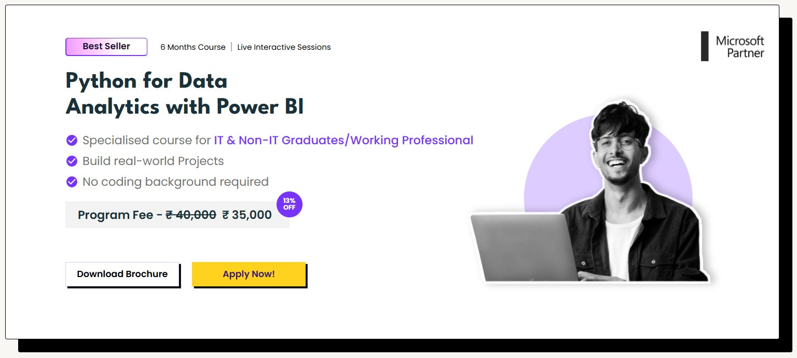Click the Python for Data Analytics heading

(x=184, y=94)
